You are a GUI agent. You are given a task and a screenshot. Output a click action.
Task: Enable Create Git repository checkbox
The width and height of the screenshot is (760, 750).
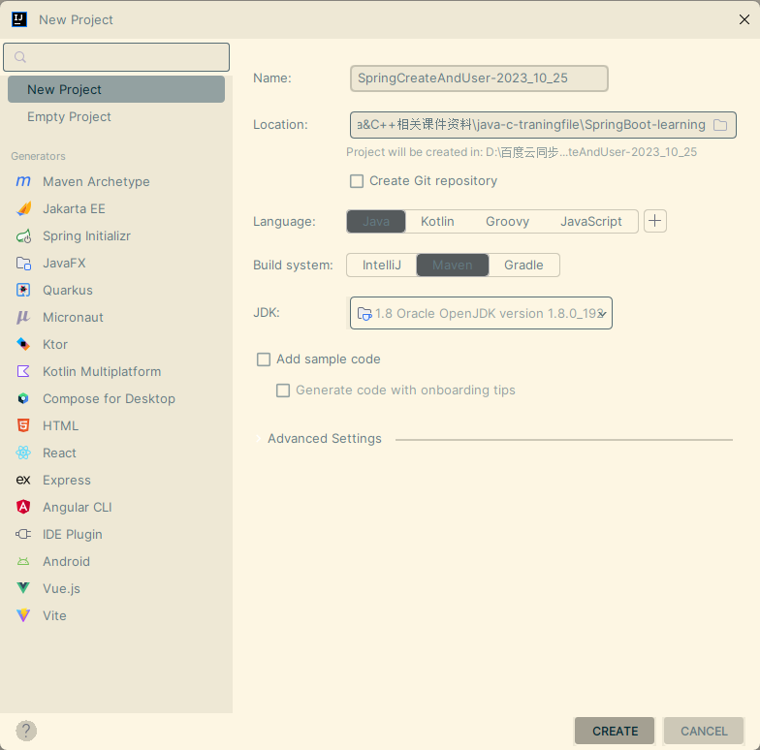(357, 181)
